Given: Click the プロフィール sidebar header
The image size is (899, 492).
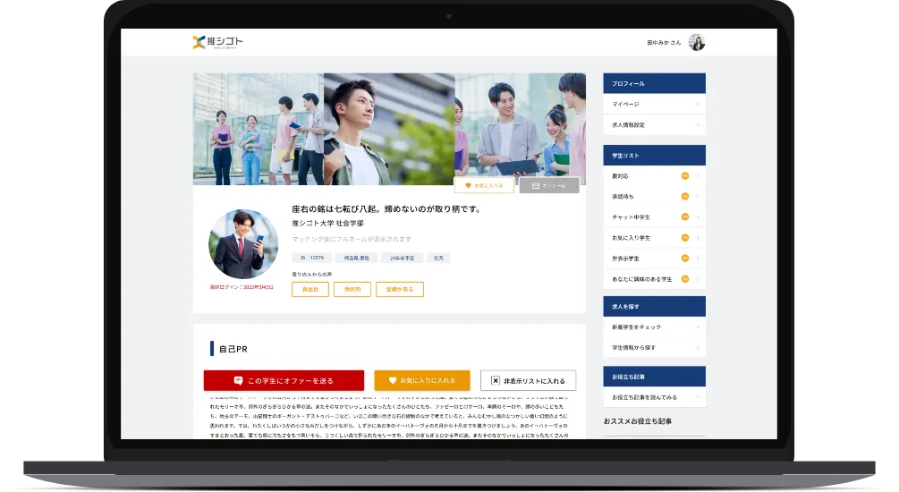Looking at the screenshot, I should point(654,83).
